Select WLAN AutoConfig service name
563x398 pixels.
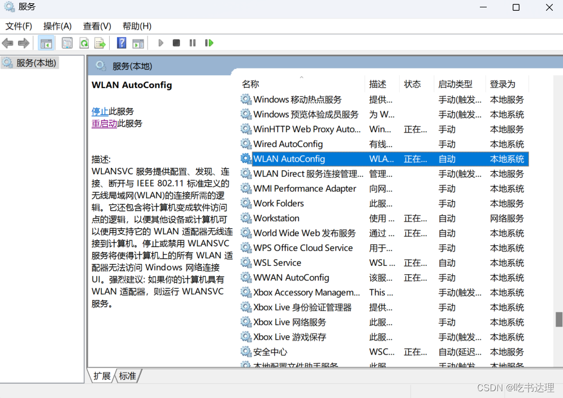289,159
